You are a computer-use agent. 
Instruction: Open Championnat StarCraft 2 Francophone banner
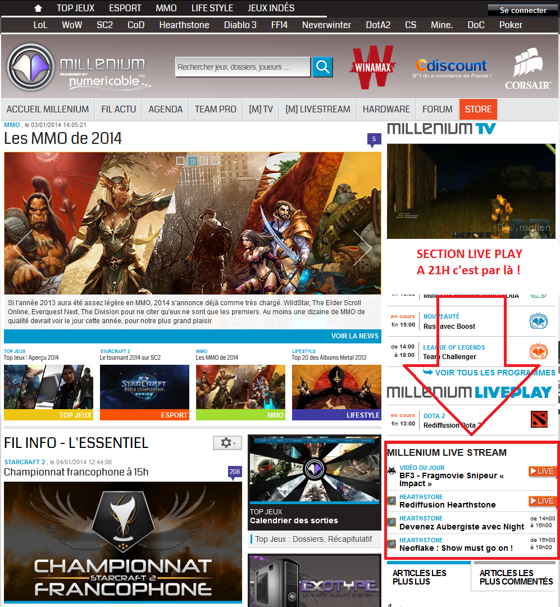tap(123, 542)
